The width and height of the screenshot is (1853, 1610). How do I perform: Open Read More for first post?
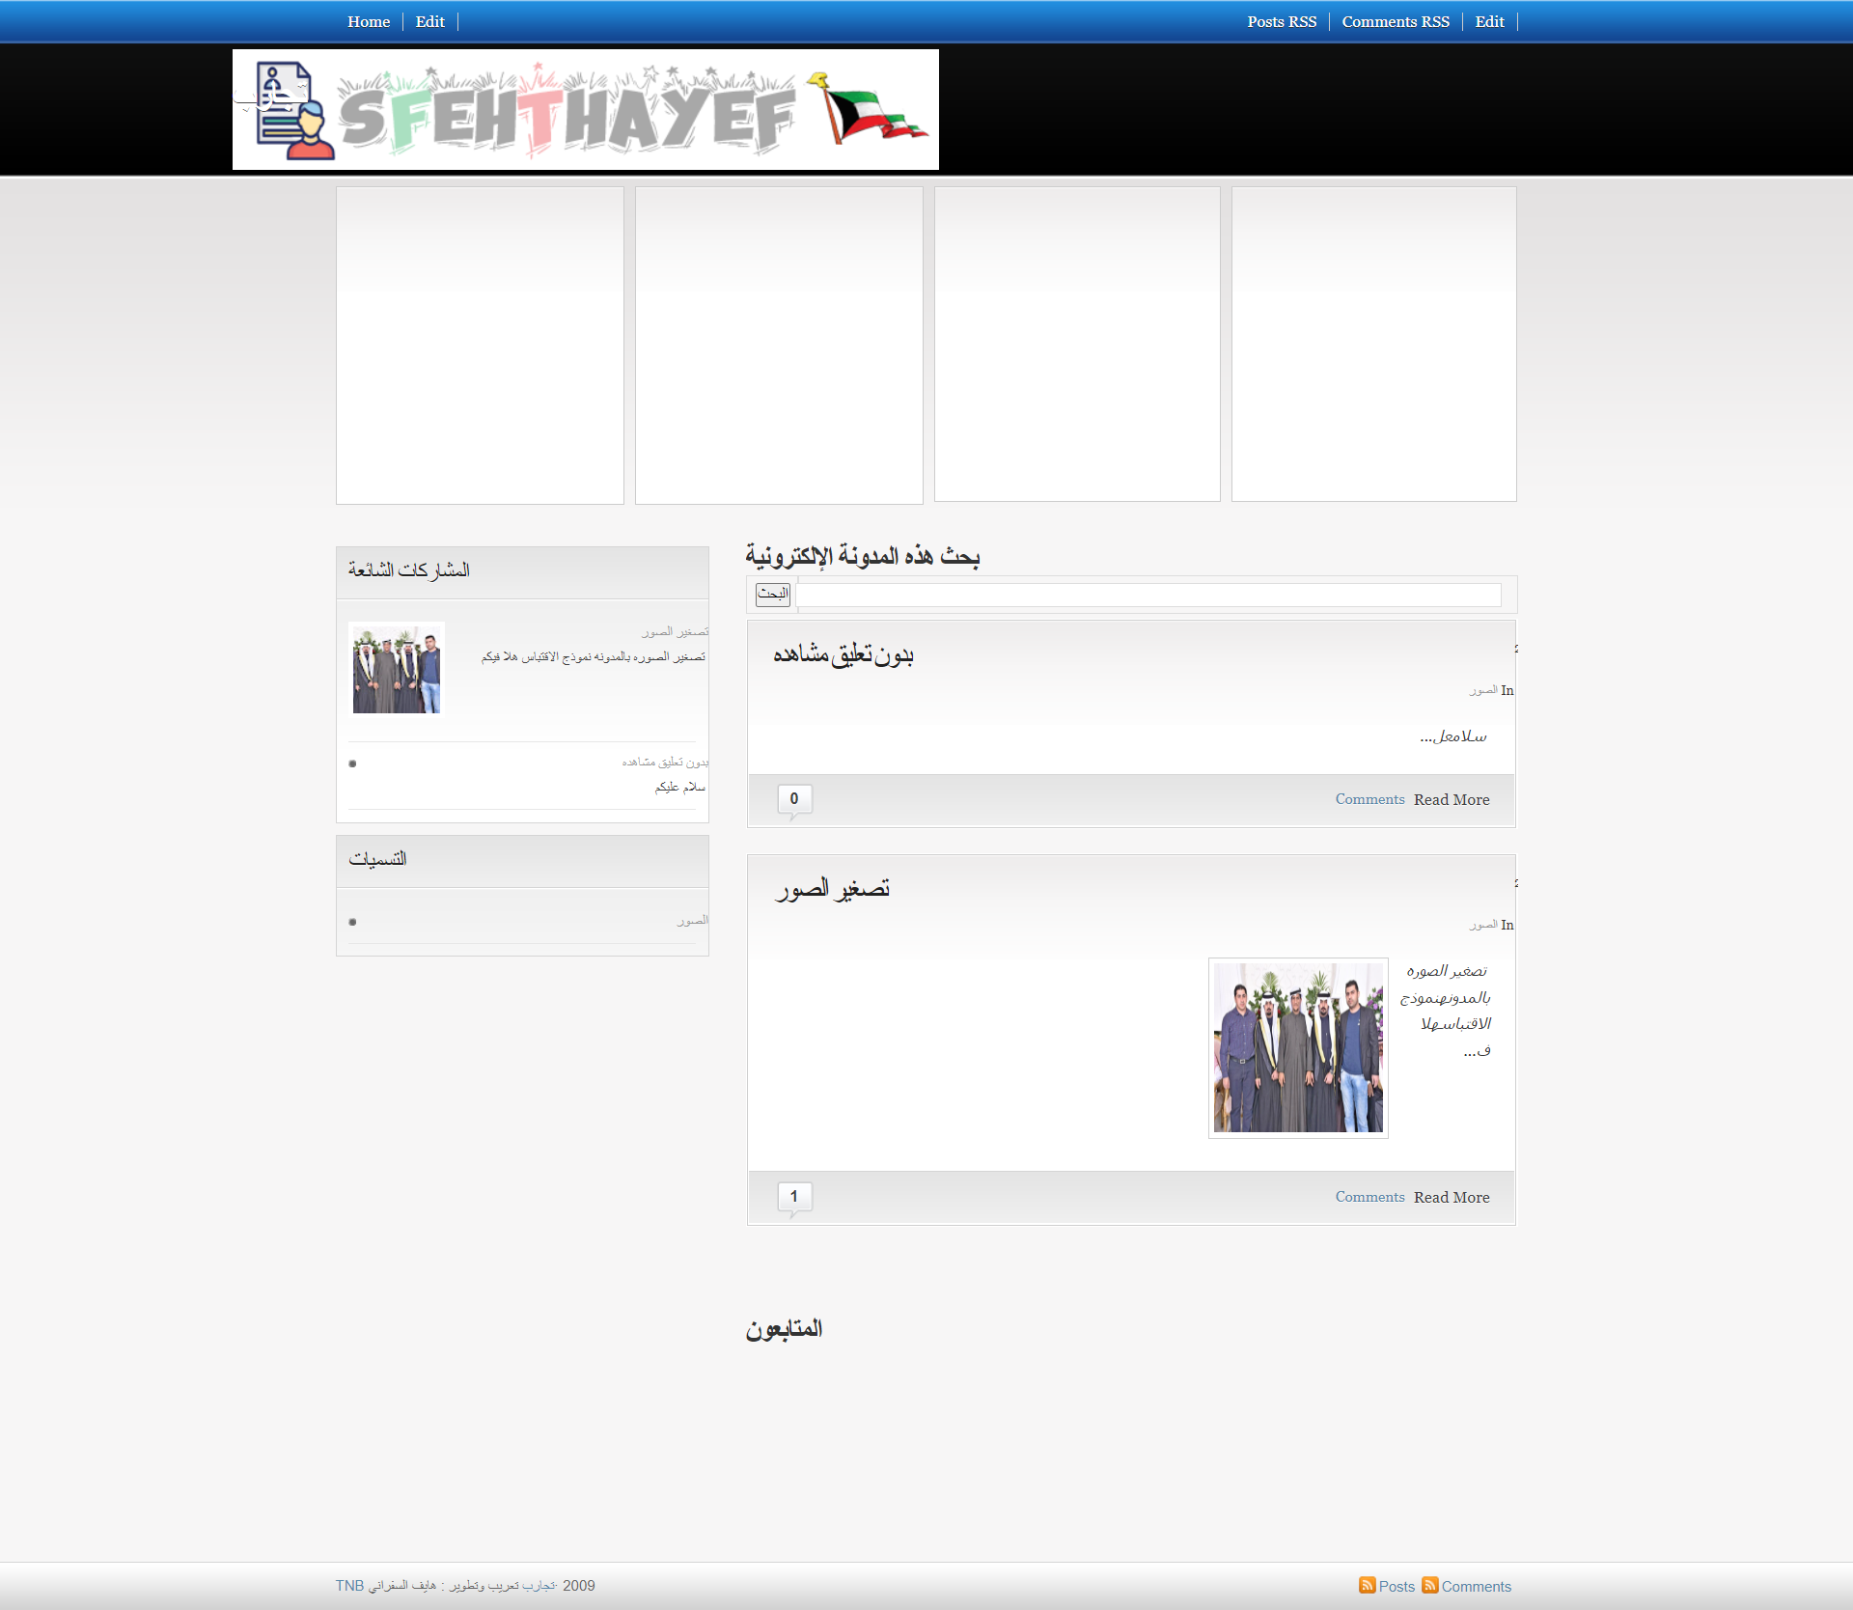click(1452, 800)
